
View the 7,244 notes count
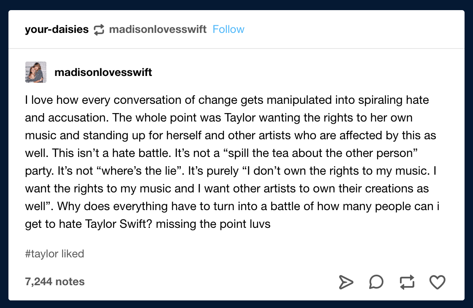[55, 281]
